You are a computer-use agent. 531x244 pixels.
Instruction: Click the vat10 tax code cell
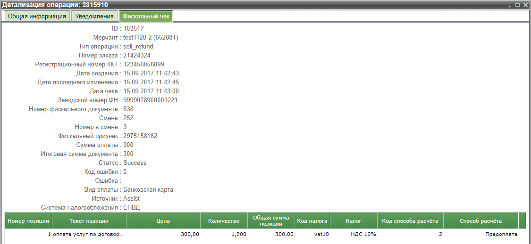click(x=321, y=234)
